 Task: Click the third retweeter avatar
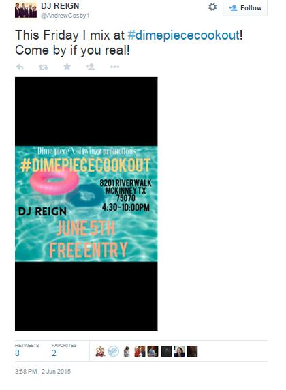tap(127, 351)
